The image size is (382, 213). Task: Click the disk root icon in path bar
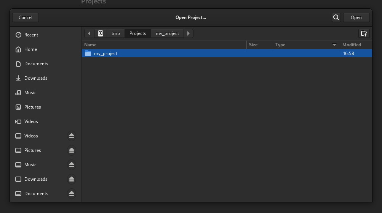pos(101,33)
